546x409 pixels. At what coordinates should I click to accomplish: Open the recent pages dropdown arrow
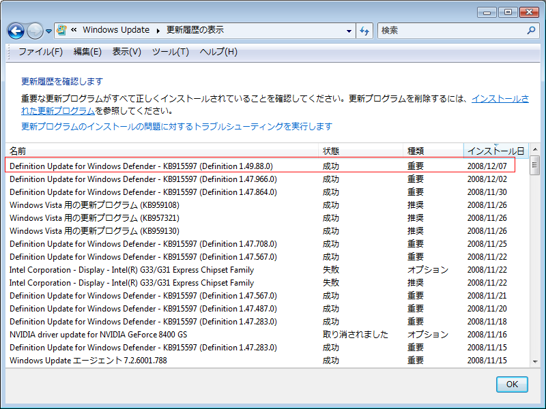[48, 31]
